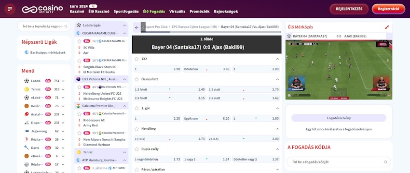Viewport: 410px width, 173px height.
Task: Star the Heidelberg United FC U23 match
Action: pos(79,87)
